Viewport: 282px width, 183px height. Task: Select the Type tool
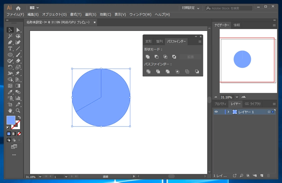(x=10, y=48)
